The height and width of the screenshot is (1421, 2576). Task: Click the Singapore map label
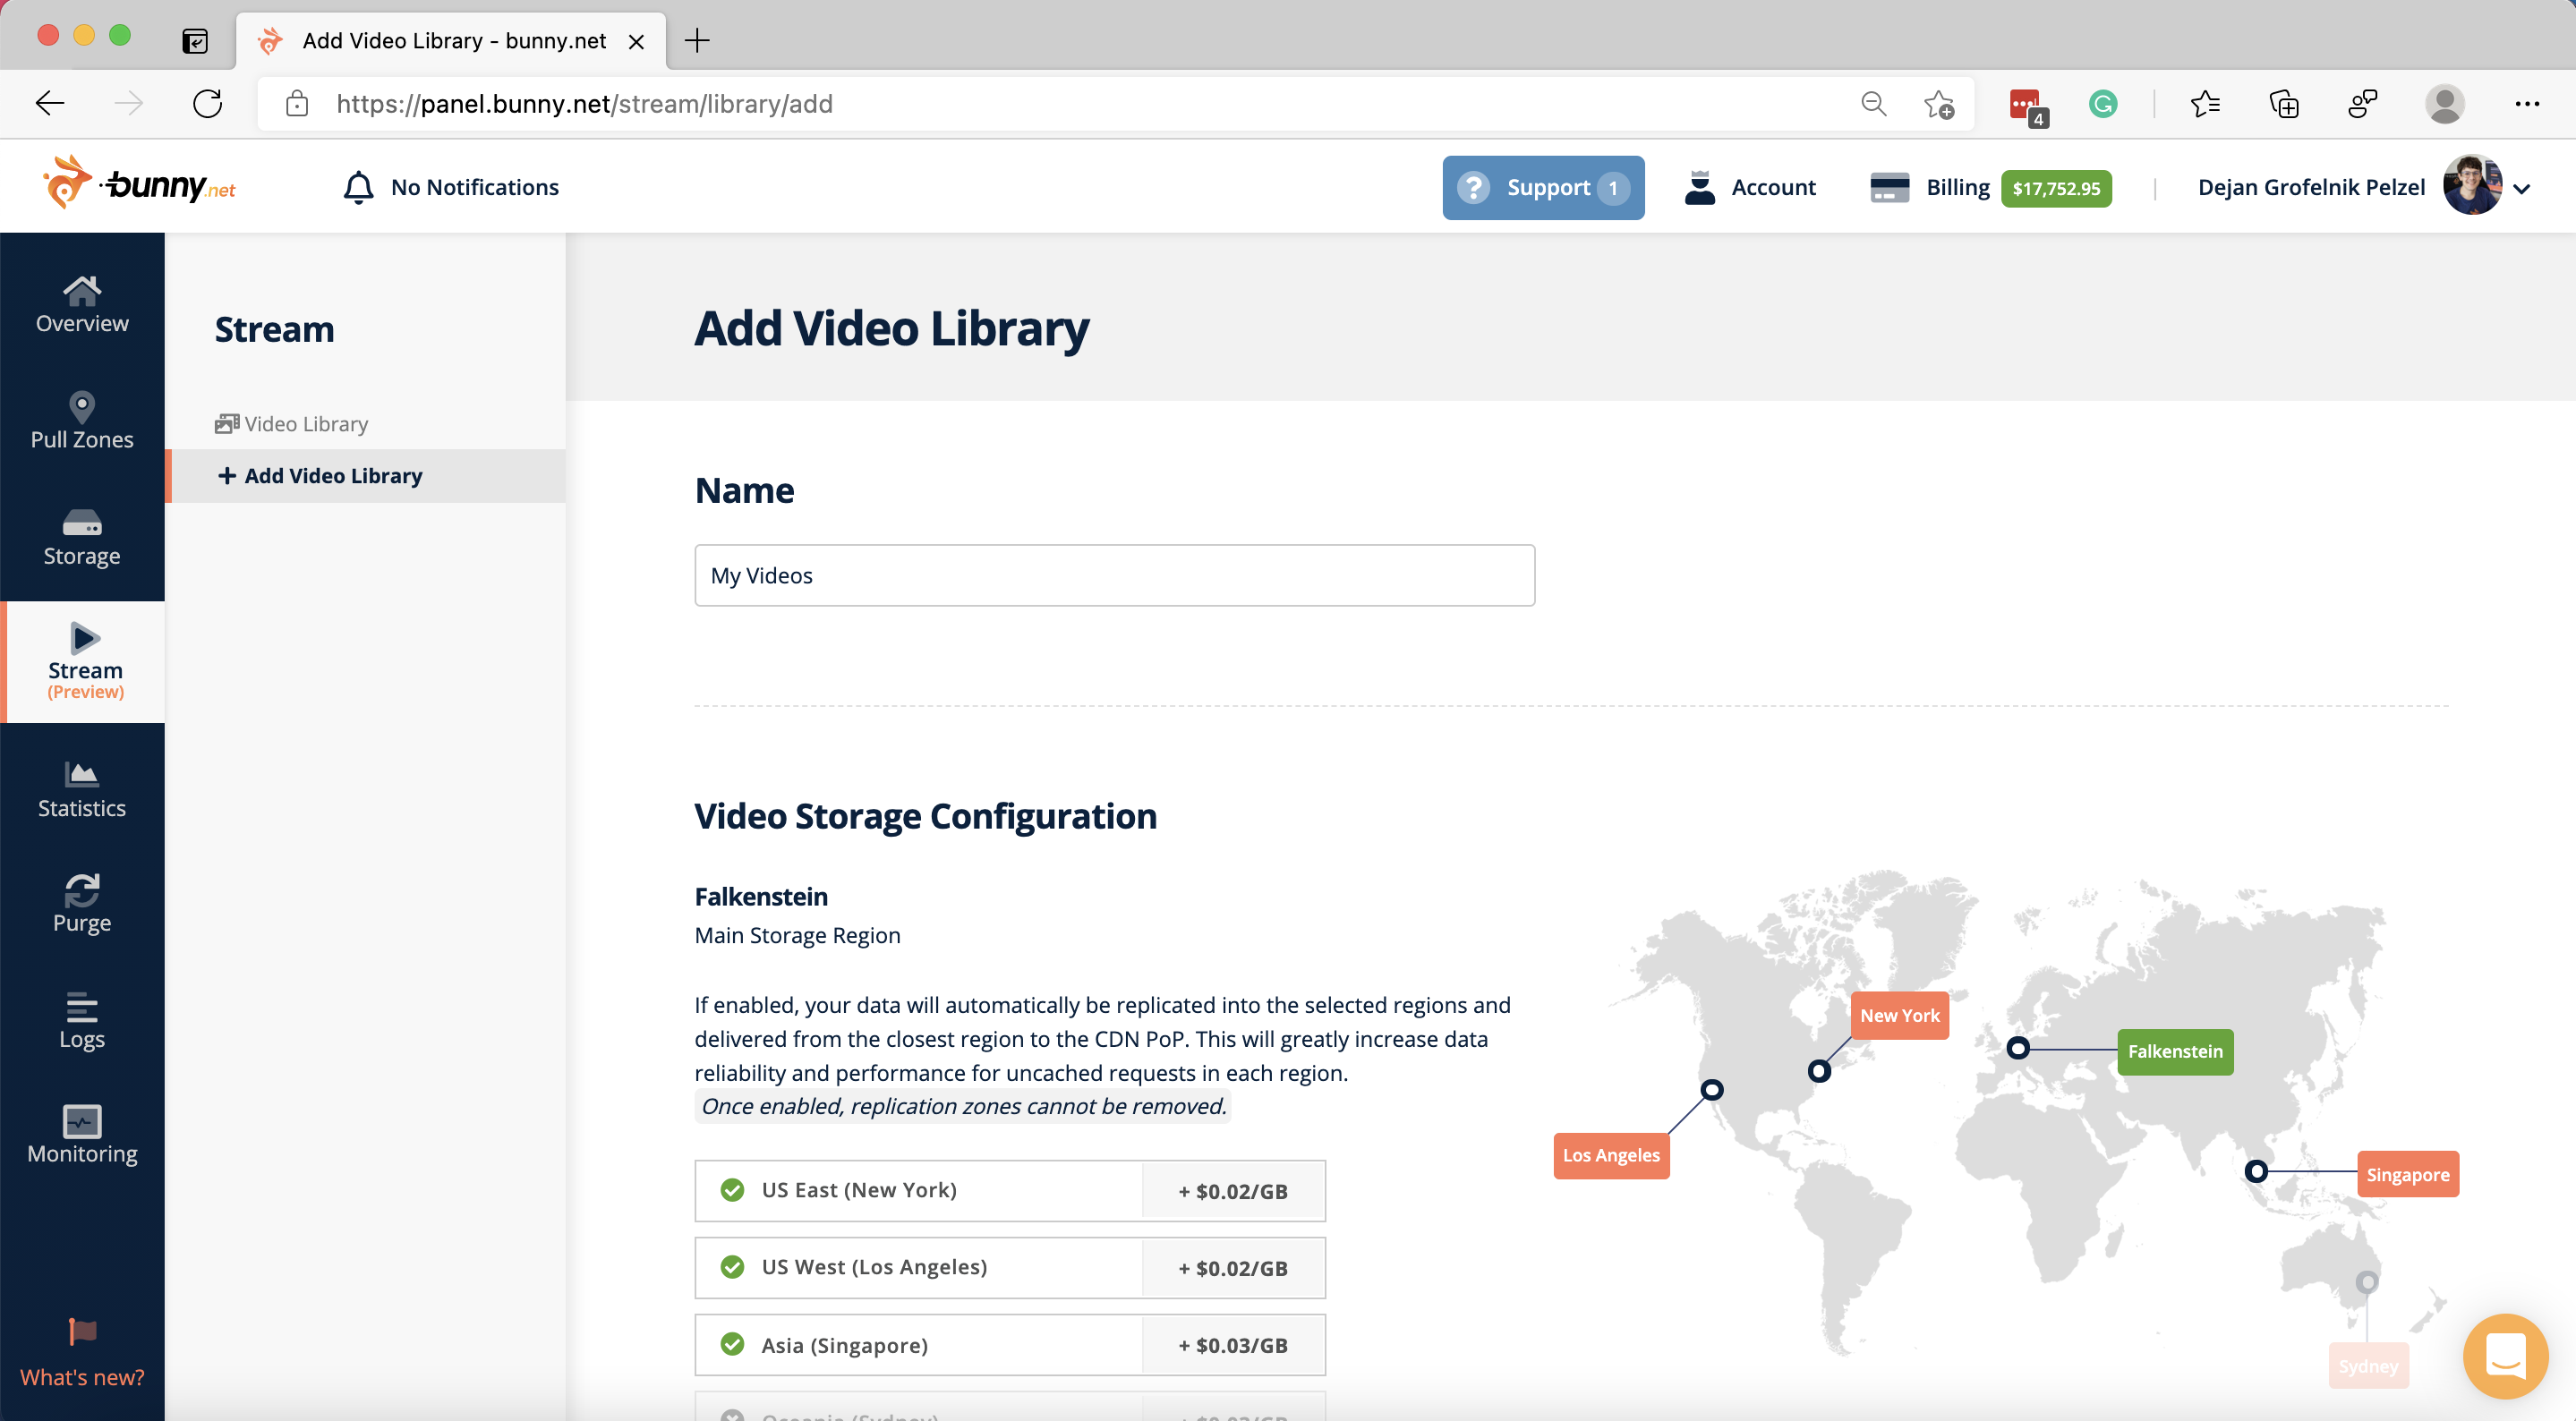pyautogui.click(x=2408, y=1174)
